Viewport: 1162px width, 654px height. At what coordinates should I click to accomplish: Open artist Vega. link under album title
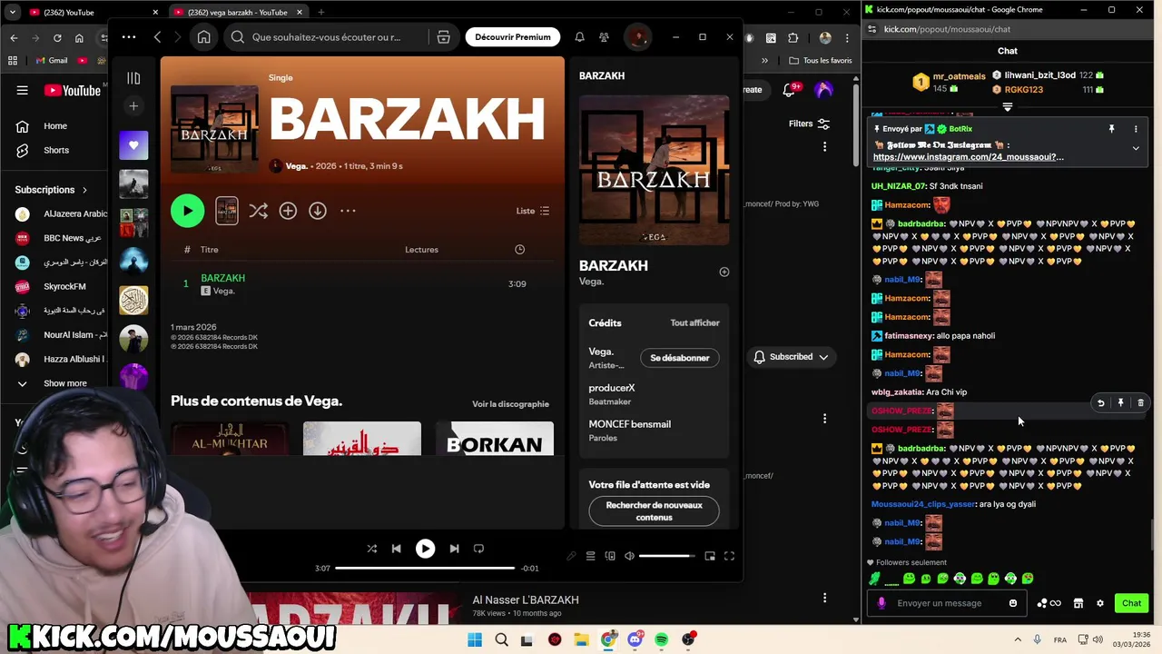tap(297, 166)
